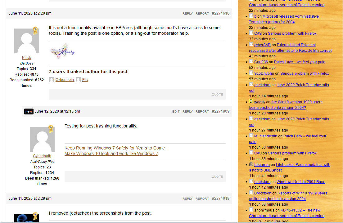Click the gold ribbon badge on Kirsty's avatar
The height and width of the screenshot is (223, 343).
tap(35, 30)
